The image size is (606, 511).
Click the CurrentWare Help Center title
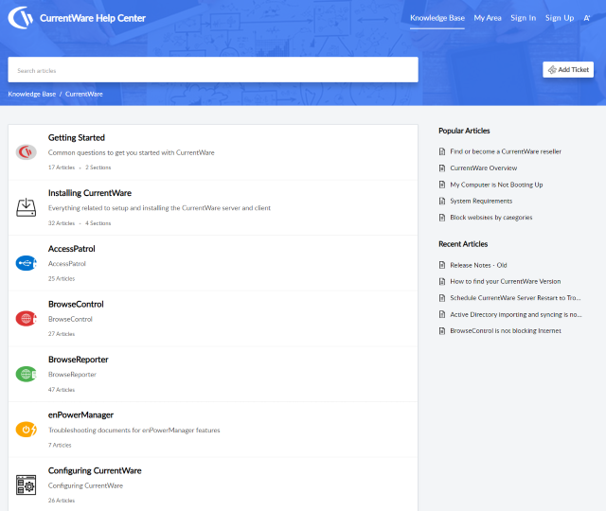[x=93, y=18]
